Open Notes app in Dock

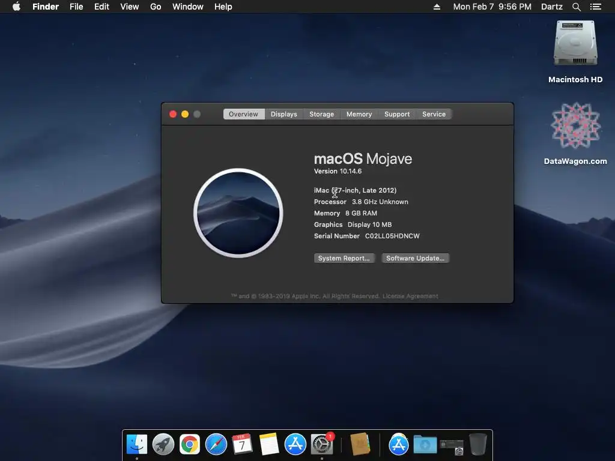tap(268, 445)
